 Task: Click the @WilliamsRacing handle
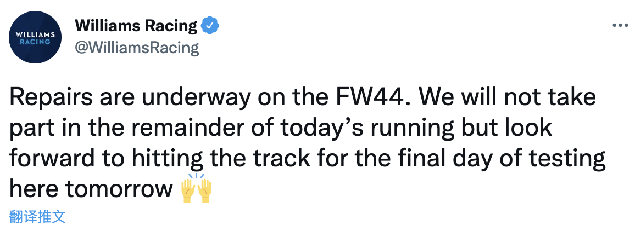pos(136,48)
